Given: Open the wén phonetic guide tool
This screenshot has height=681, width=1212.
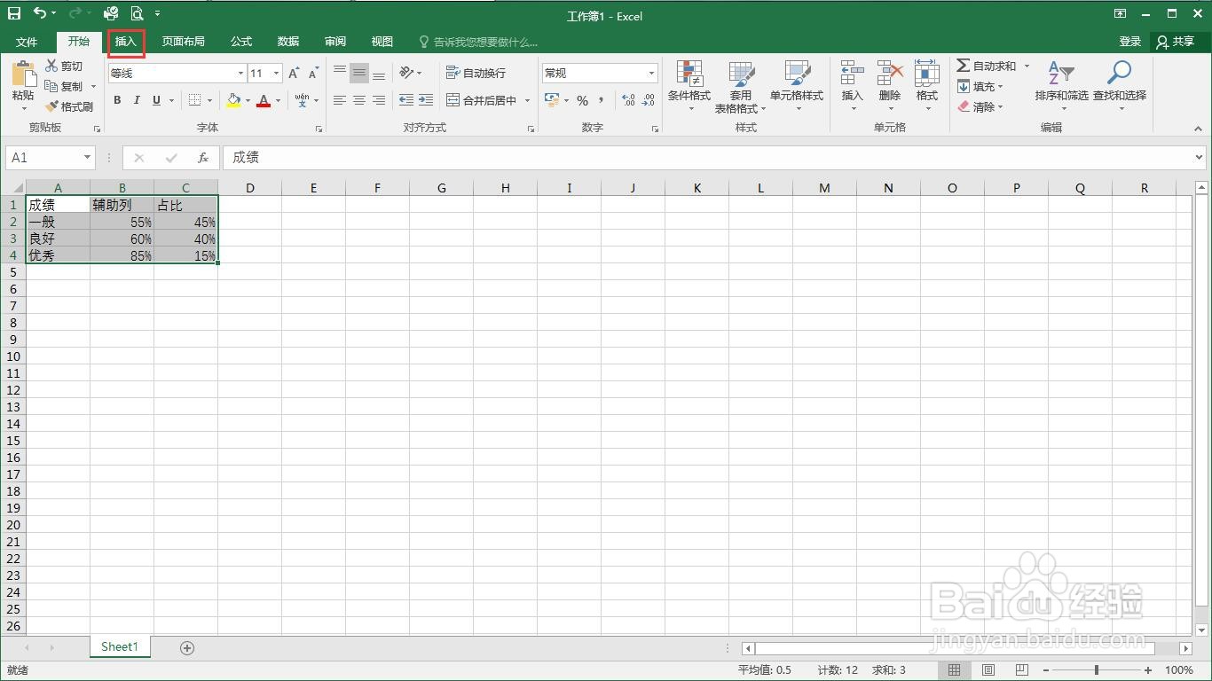Looking at the screenshot, I should pos(303,100).
